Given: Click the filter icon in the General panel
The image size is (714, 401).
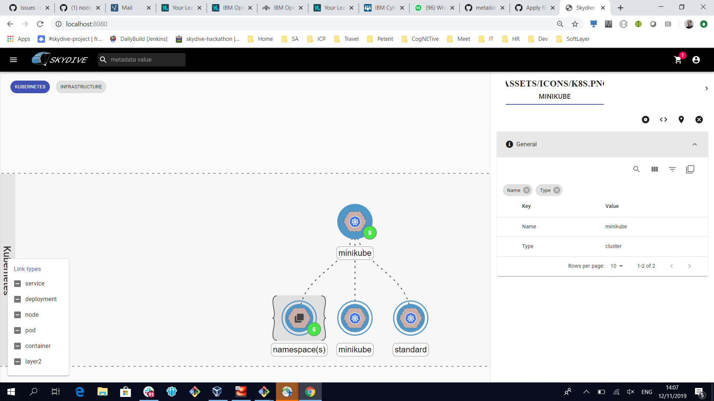Looking at the screenshot, I should pos(673,169).
